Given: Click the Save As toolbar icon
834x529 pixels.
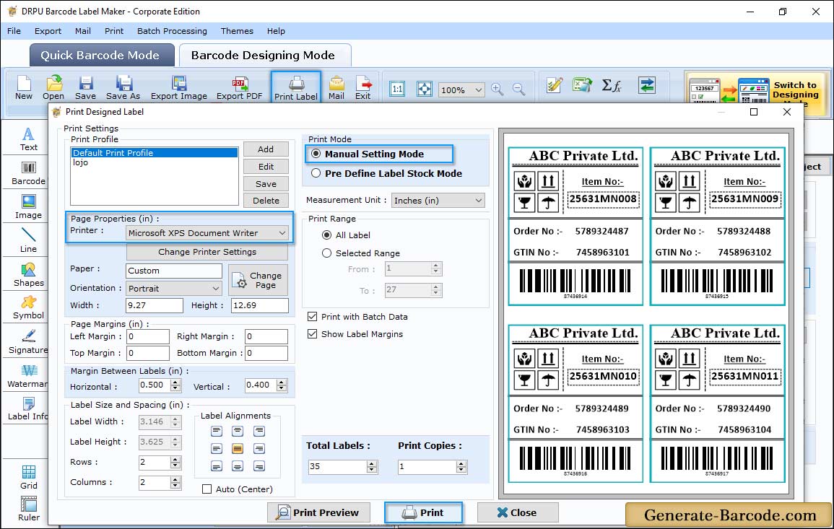Looking at the screenshot, I should (x=123, y=87).
